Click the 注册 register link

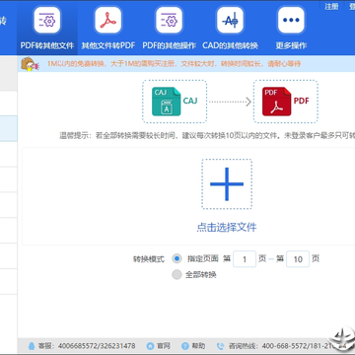point(331,6)
